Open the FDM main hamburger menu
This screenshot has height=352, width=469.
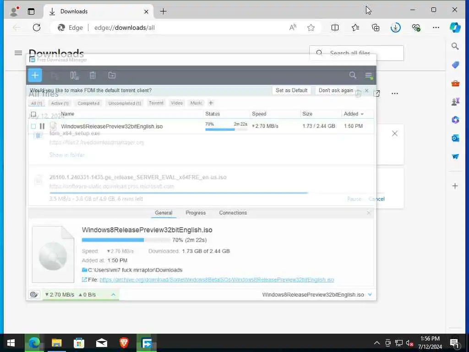point(369,75)
